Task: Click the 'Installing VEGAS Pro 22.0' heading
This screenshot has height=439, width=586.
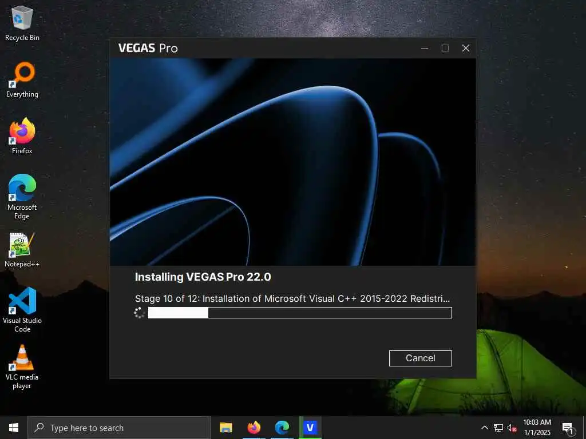Action: 203,277
